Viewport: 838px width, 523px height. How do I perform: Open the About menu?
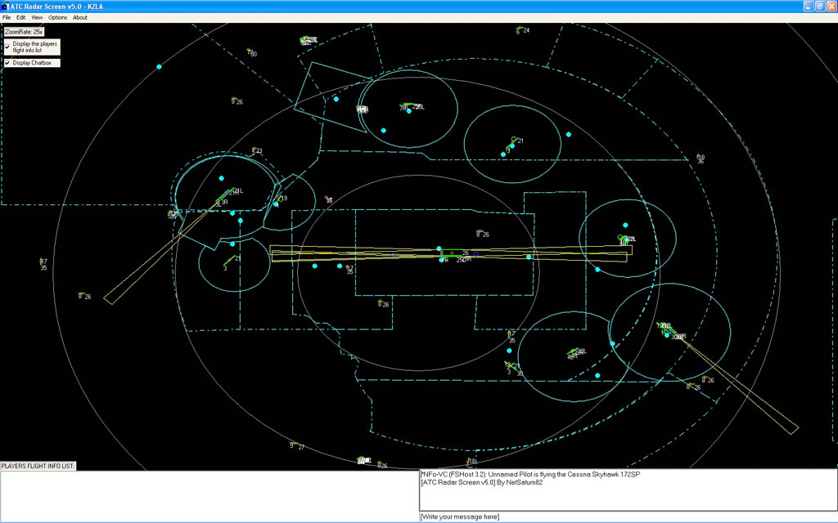tap(80, 17)
